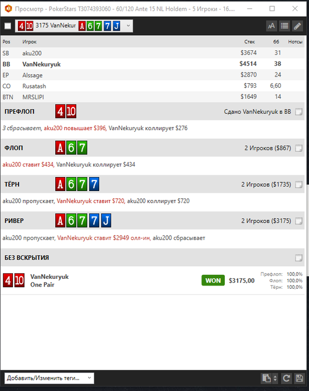Click the бб column header
This screenshot has width=309, height=391.
pyautogui.click(x=276, y=42)
